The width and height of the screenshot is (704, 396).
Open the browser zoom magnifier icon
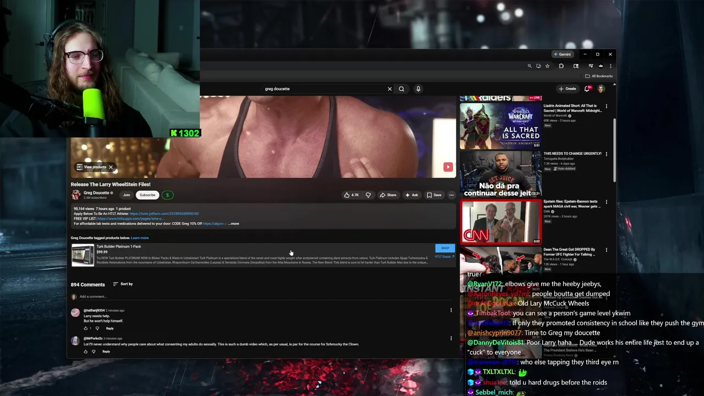coord(530,66)
